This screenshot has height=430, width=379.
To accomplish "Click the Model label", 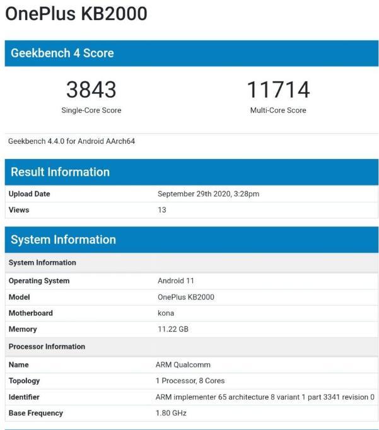I will point(19,297).
